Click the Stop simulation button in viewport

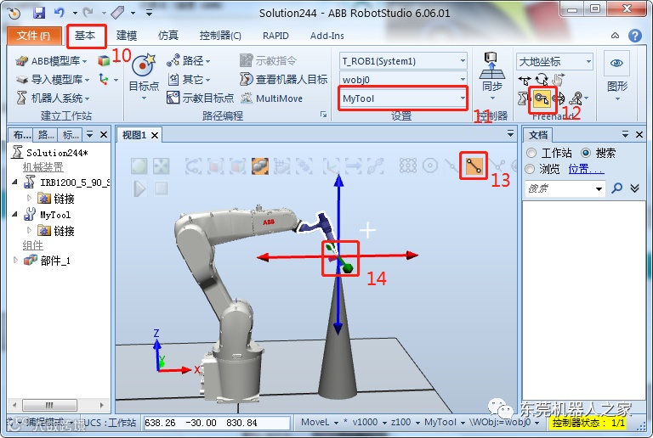pyautogui.click(x=162, y=188)
